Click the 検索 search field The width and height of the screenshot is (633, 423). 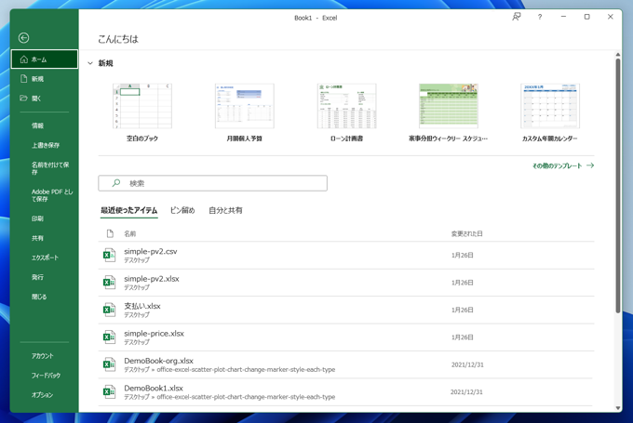213,183
